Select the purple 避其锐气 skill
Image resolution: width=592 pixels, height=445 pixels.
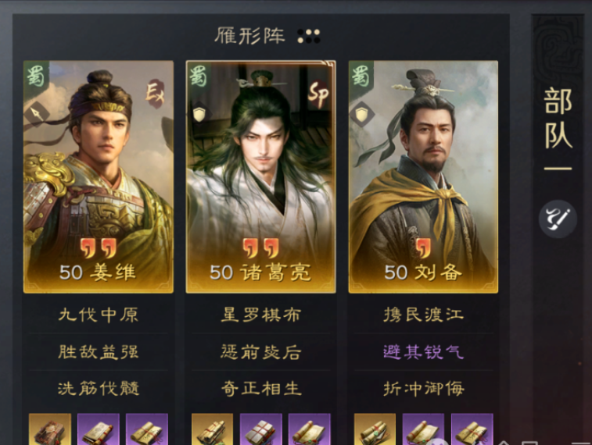coord(423,352)
